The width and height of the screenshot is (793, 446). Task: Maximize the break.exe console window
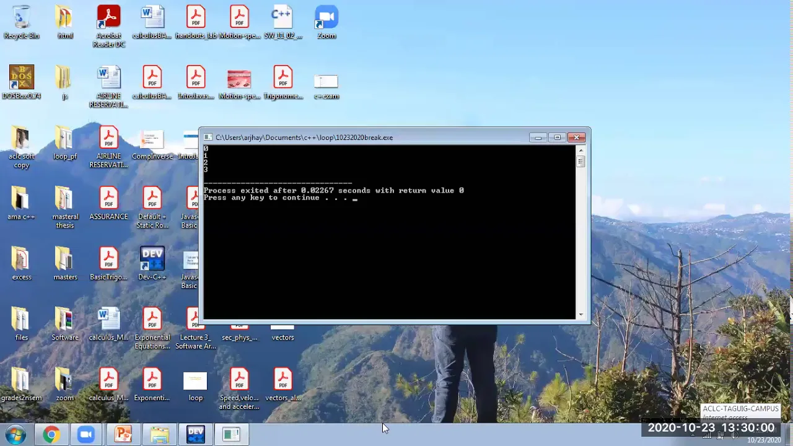pos(557,138)
